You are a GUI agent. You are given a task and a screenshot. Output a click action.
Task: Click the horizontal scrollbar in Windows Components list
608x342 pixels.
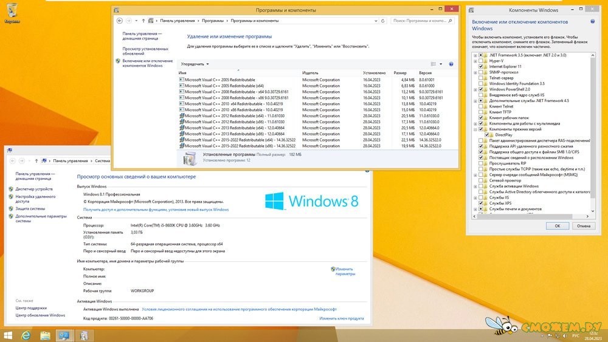click(x=523, y=216)
